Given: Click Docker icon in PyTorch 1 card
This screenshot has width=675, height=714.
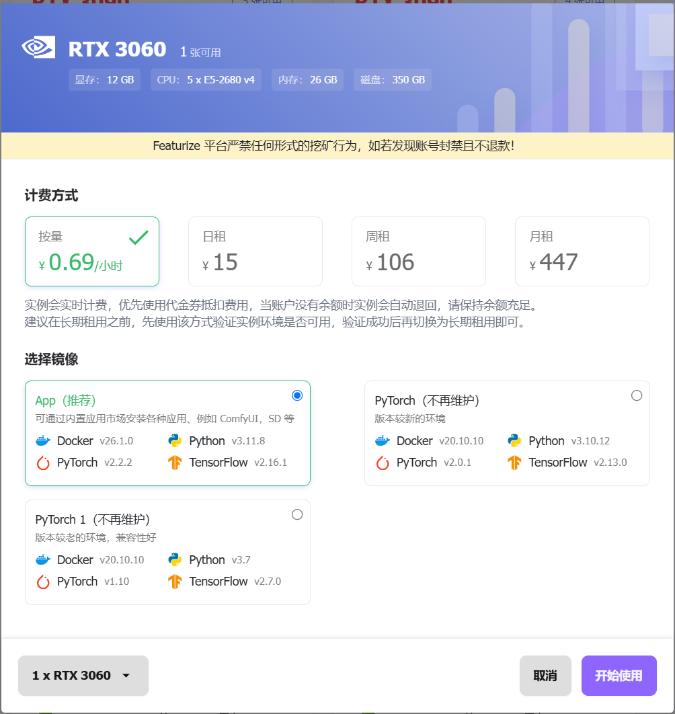Looking at the screenshot, I should pos(43,560).
